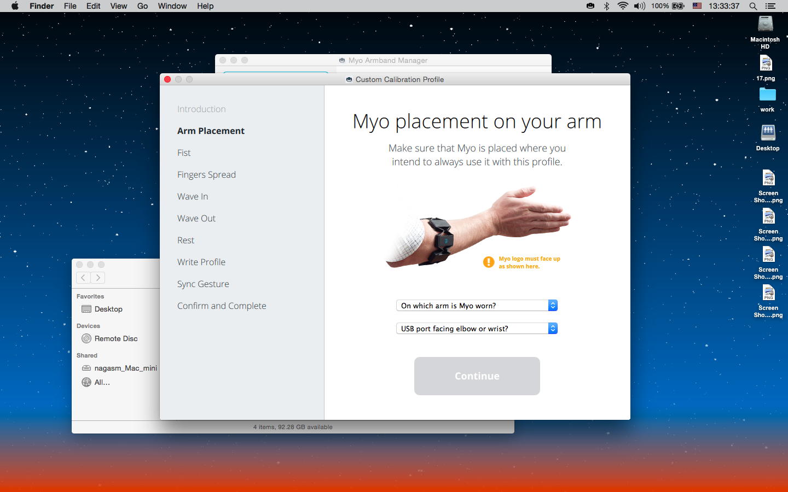Click the menu bar clock
Viewport: 788px width, 492px height.
point(724,6)
